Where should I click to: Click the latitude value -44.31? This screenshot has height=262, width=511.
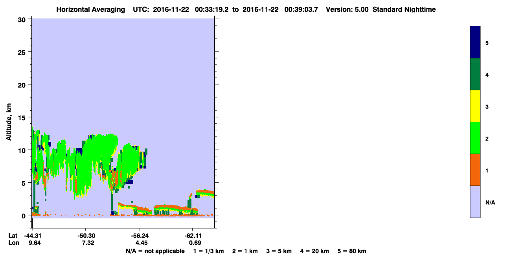pos(32,236)
